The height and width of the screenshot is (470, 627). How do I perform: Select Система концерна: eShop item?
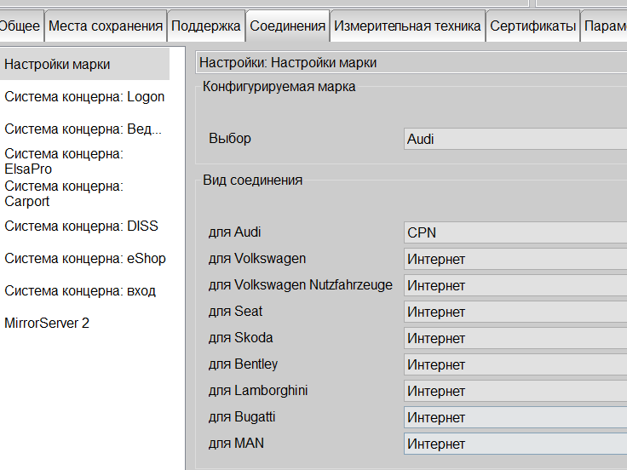85,259
